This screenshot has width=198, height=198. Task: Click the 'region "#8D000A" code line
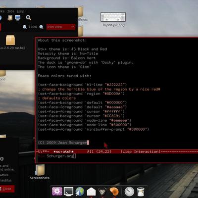(81, 94)
